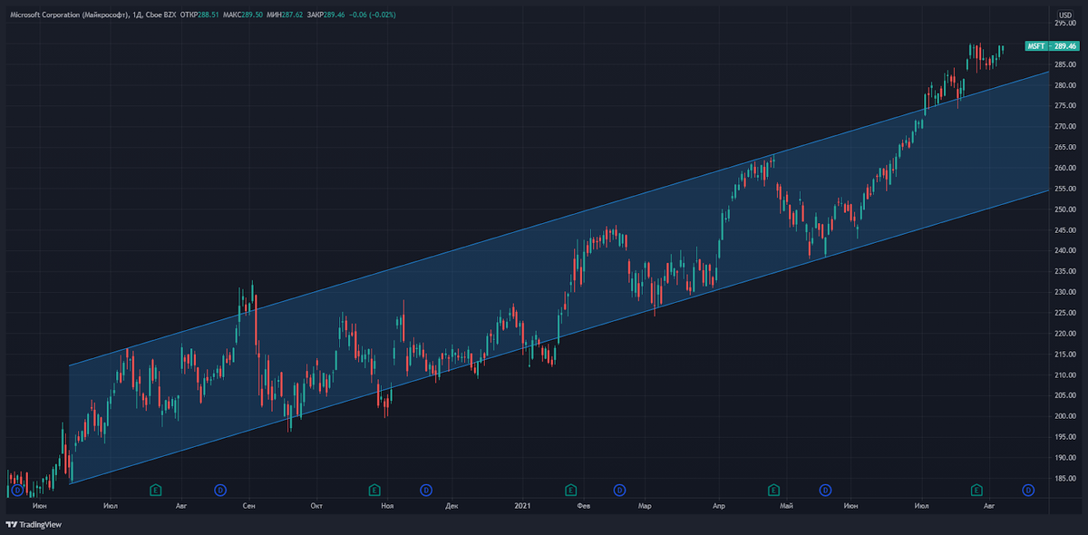Select the earnings icon near May 2021
This screenshot has height=535, width=1088.
[x=775, y=490]
